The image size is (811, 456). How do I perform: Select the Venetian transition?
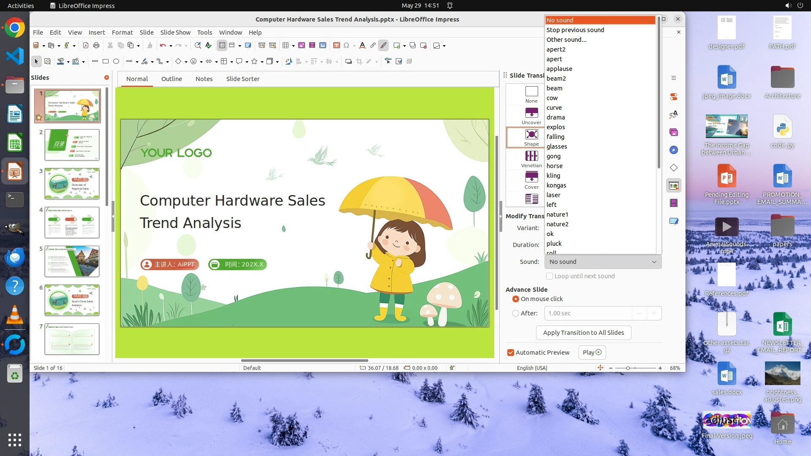(531, 159)
